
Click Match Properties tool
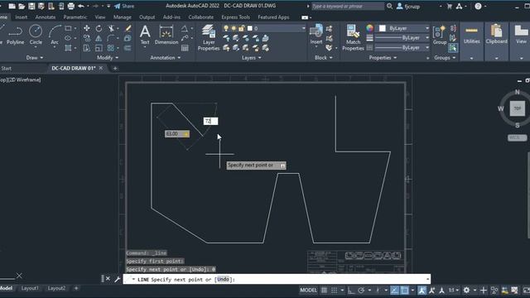click(x=353, y=38)
